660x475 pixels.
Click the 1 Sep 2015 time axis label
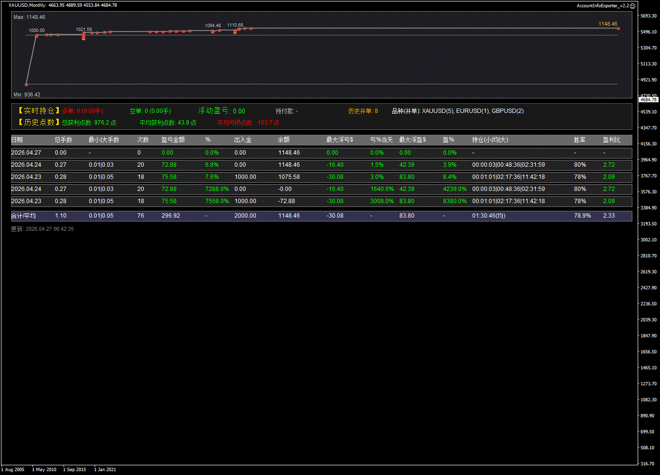click(74, 469)
